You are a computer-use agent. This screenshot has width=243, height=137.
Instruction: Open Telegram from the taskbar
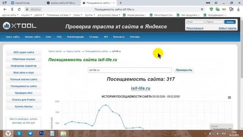(30, 133)
